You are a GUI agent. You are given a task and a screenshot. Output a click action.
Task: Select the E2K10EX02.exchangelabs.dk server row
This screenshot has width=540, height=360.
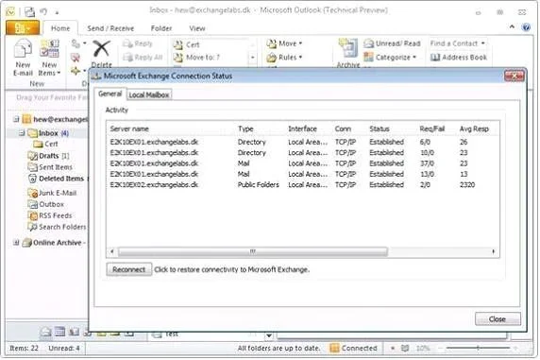pyautogui.click(x=302, y=185)
